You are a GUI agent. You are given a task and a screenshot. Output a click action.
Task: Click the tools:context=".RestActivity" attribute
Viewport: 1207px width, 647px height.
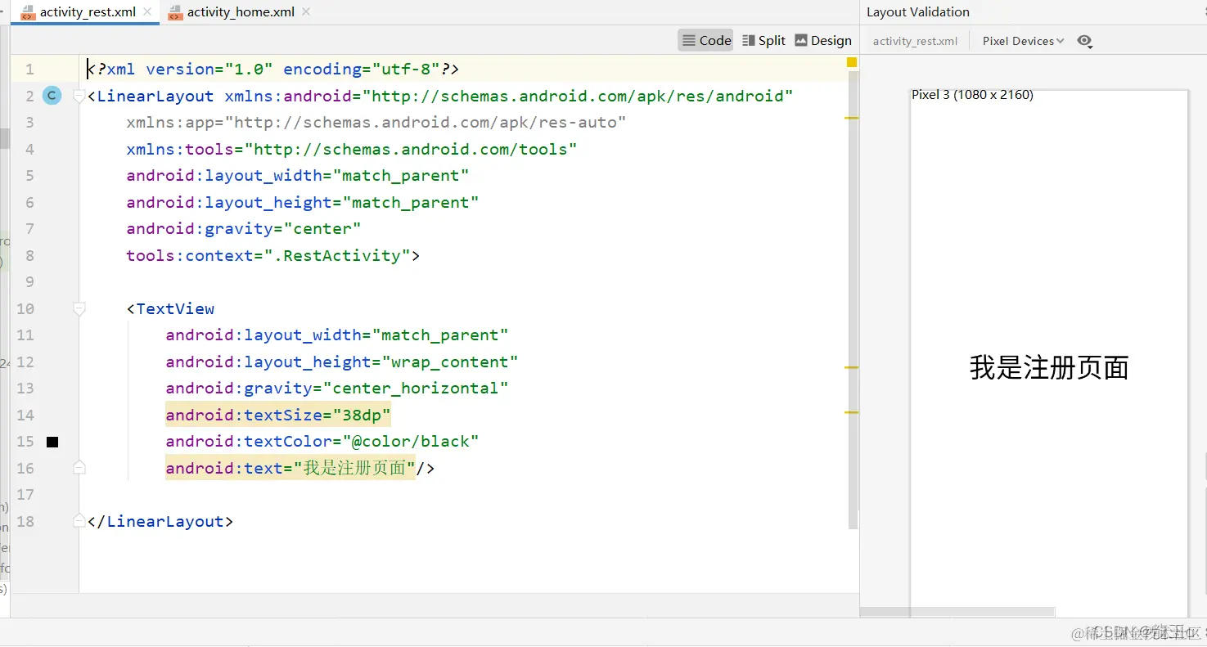click(268, 256)
